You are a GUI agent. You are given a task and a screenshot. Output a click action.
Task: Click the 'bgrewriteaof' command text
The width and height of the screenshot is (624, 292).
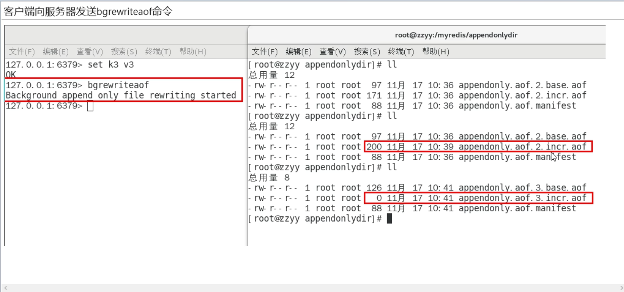tap(118, 85)
